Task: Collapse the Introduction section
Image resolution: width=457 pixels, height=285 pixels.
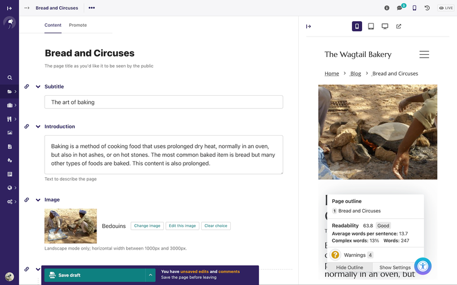Action: click(38, 127)
